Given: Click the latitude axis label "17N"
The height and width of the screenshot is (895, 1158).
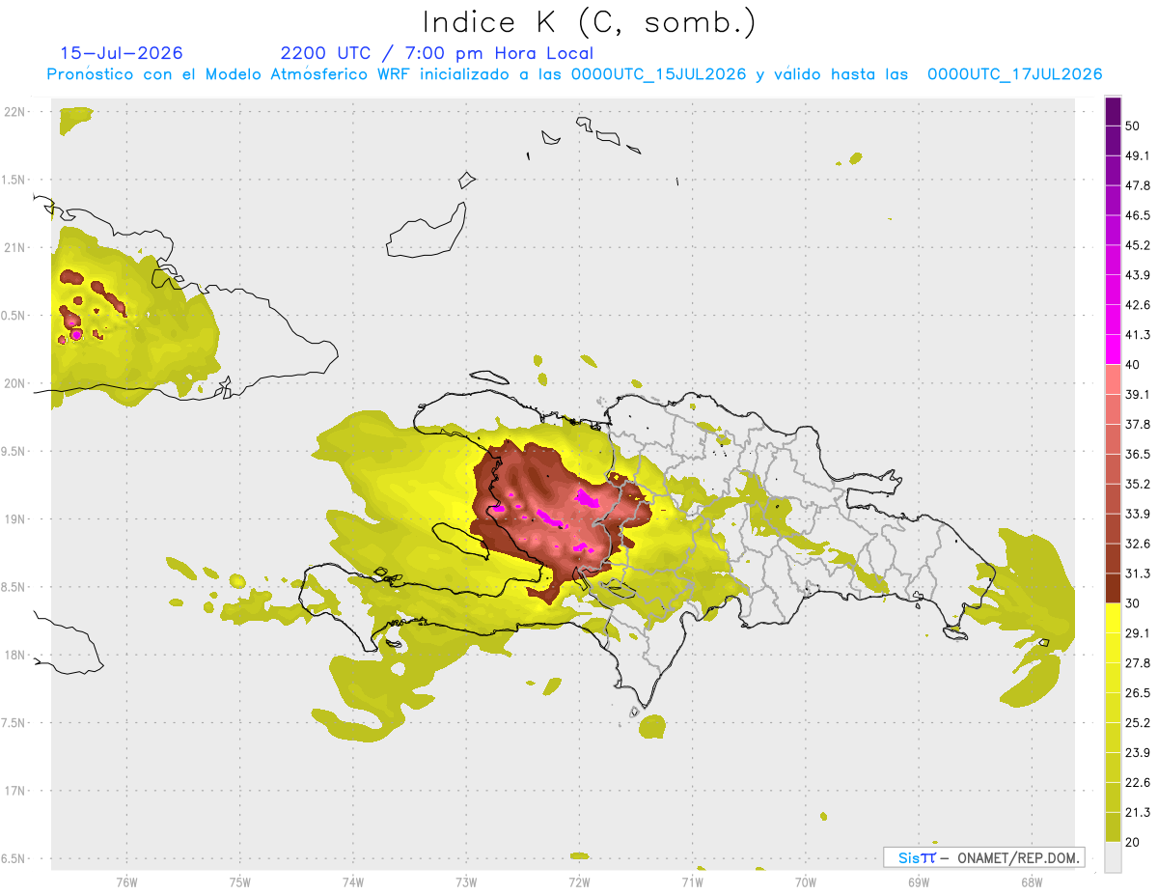Looking at the screenshot, I should [x=14, y=792].
